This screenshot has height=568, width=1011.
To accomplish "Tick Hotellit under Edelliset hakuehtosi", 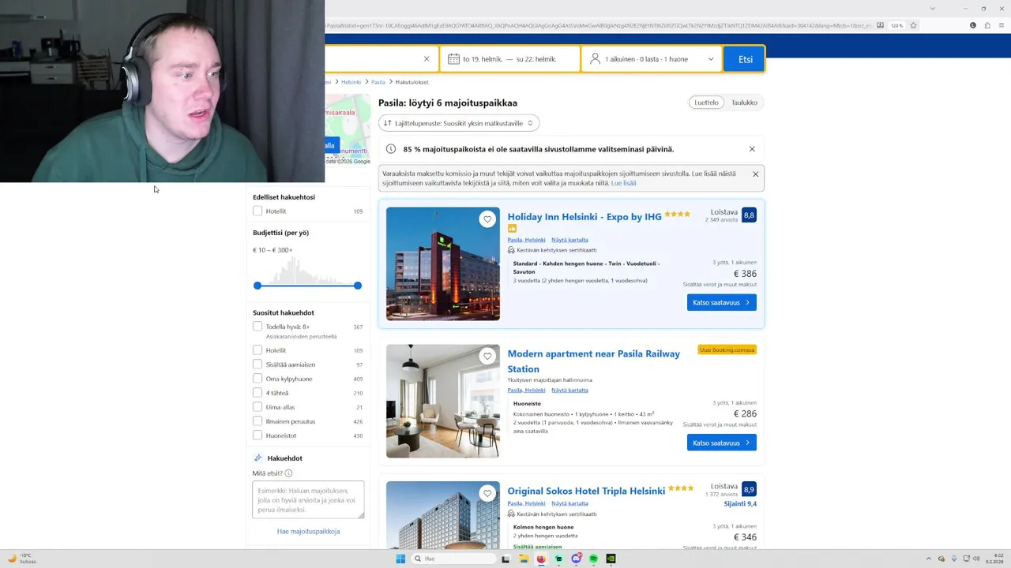I will 257,211.
